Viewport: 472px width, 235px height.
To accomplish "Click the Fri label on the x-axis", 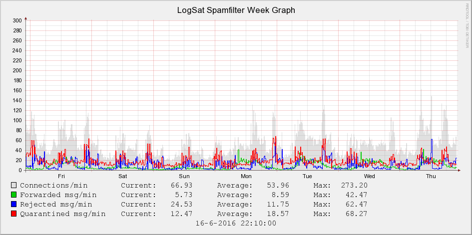I will (x=61, y=176).
